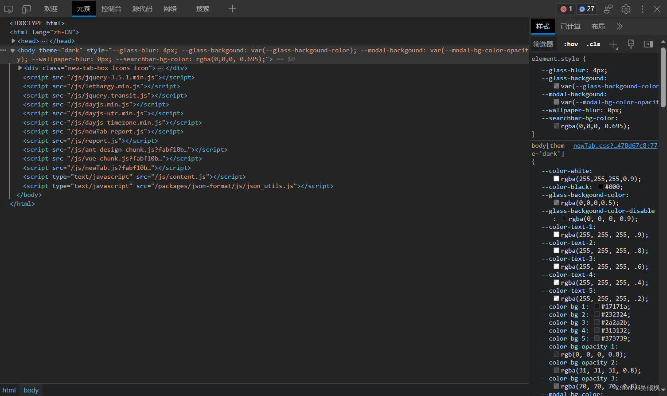Select the 已计算 computed tab
This screenshot has height=396, width=667.
(570, 27)
